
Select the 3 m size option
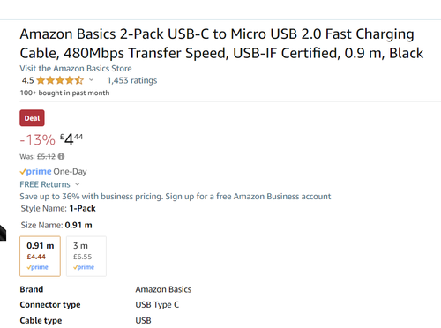pos(86,256)
